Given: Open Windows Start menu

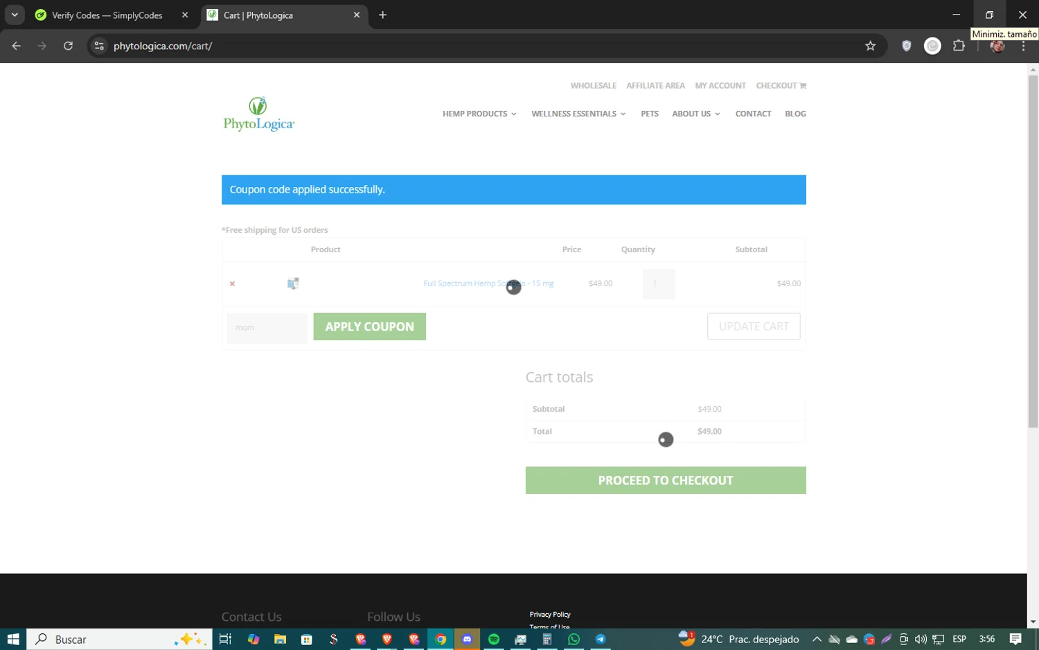Looking at the screenshot, I should coord(13,639).
